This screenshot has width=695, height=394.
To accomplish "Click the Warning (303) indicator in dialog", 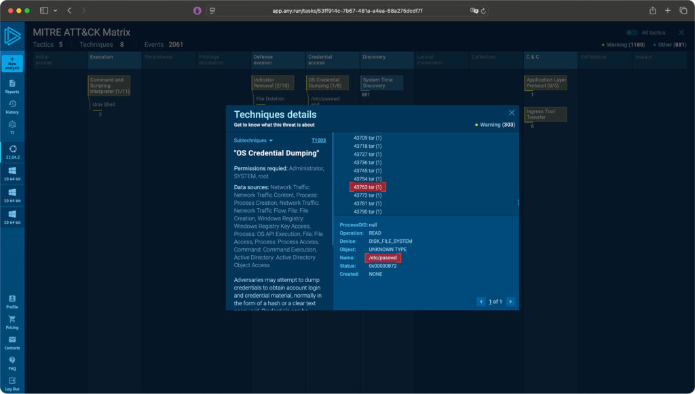I will (495, 125).
